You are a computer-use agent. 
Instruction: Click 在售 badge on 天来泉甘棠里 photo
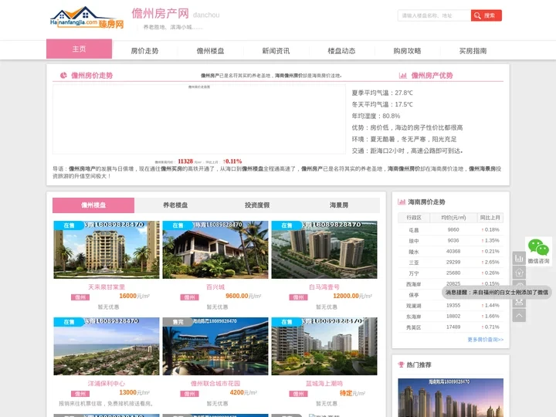(69, 225)
